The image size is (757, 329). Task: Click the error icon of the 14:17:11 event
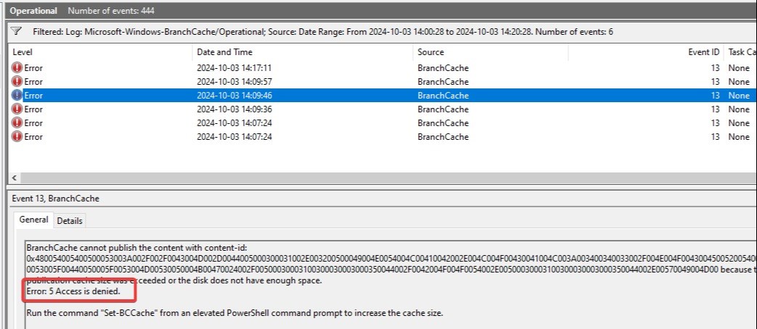point(17,68)
